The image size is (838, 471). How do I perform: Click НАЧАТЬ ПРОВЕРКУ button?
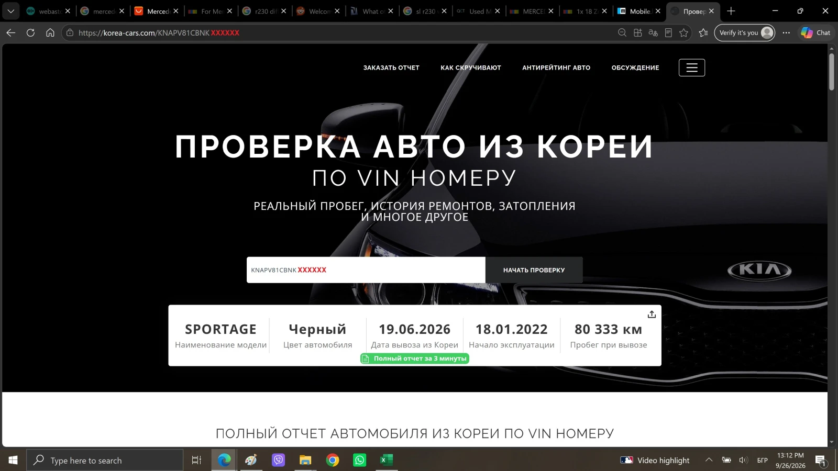click(x=534, y=270)
